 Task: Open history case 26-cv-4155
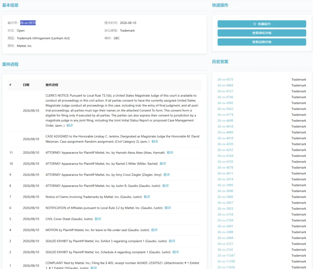225,162
